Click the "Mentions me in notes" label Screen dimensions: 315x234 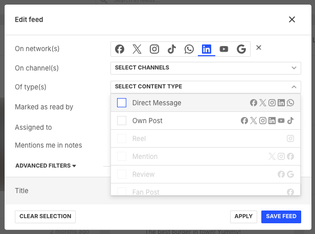point(49,145)
